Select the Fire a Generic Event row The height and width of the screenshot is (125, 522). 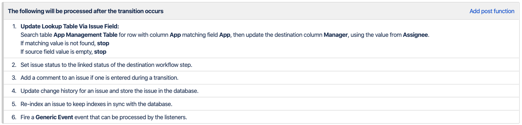(x=261, y=117)
